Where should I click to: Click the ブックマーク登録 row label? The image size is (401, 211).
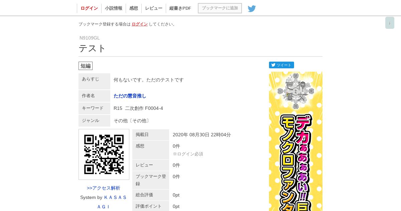click(x=151, y=180)
